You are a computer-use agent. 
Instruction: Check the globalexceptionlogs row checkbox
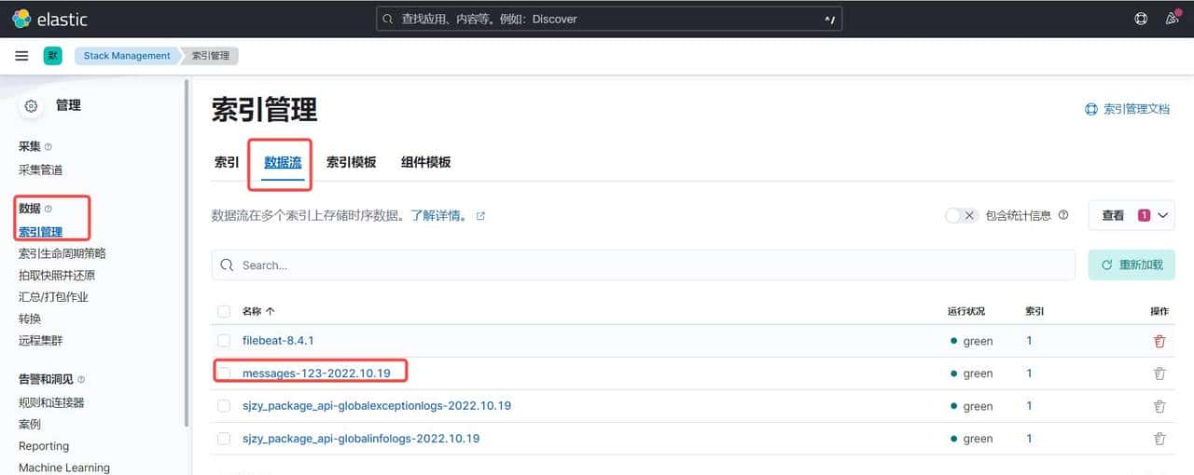[x=224, y=406]
